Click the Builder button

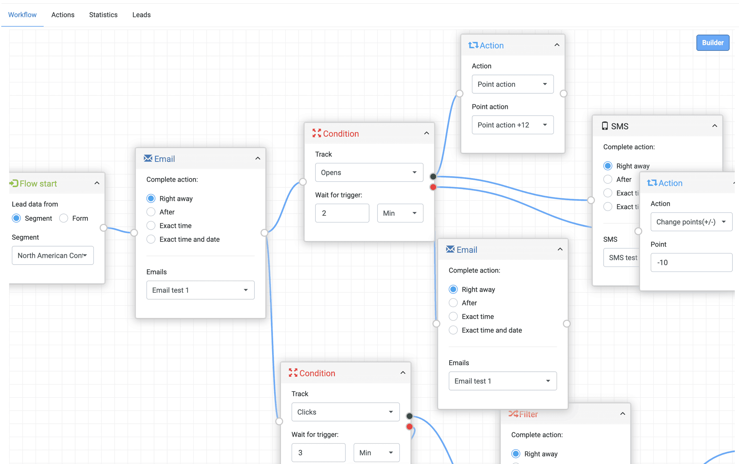pos(713,43)
